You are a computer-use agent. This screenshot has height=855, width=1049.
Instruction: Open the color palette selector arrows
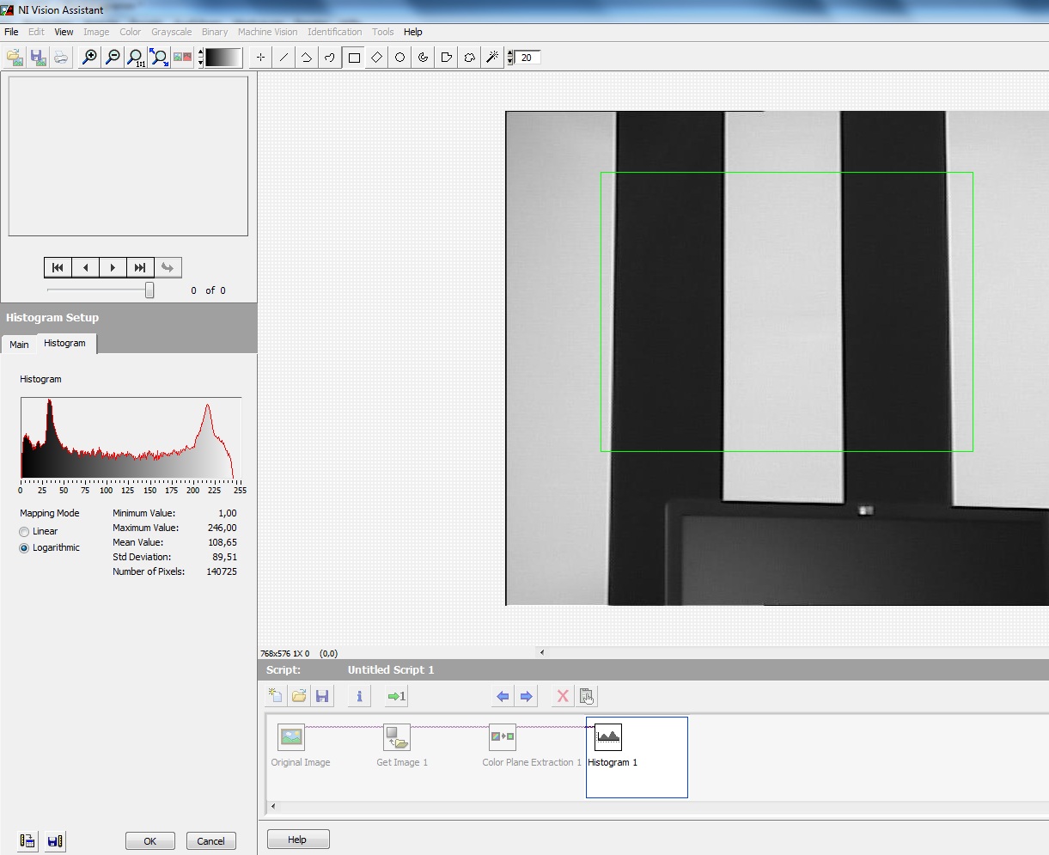coord(200,58)
